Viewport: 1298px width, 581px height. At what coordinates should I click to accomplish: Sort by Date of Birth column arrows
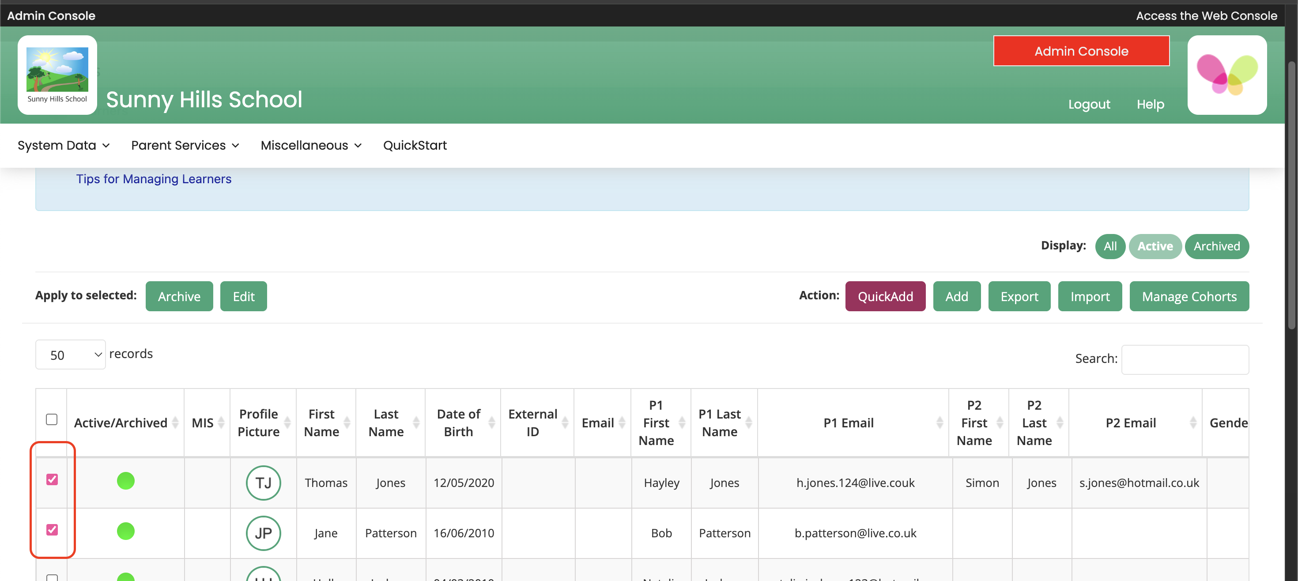pos(492,422)
